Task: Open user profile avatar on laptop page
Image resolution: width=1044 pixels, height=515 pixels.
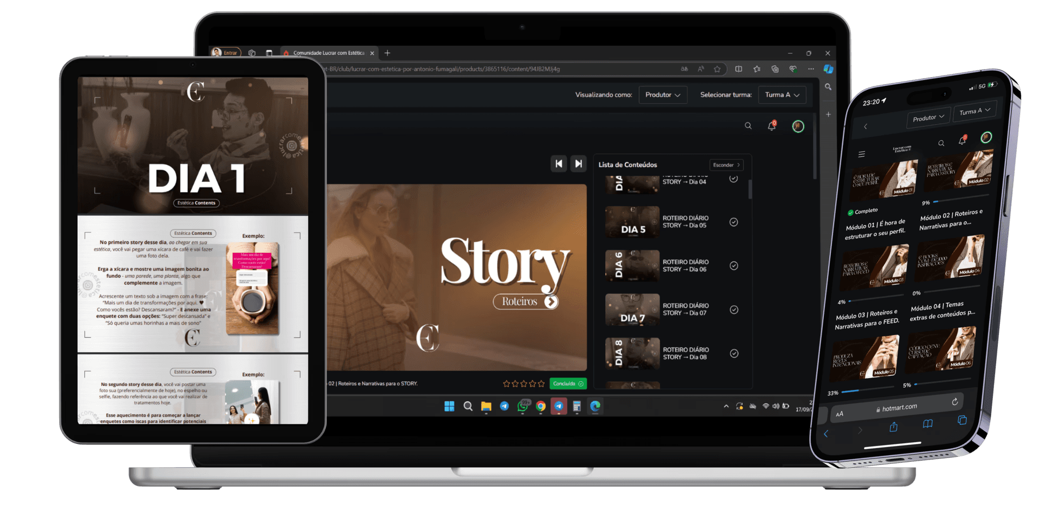Action: click(798, 127)
